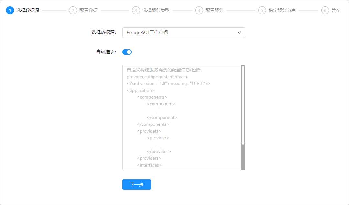Click the step 3 number circle
This screenshot has height=205, width=349.
point(136,10)
